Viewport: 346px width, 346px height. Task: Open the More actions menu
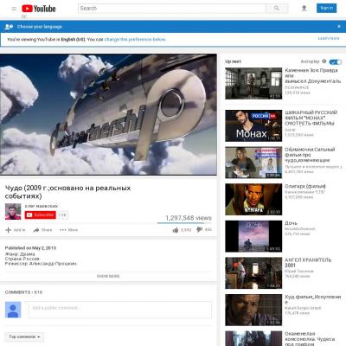(68, 230)
